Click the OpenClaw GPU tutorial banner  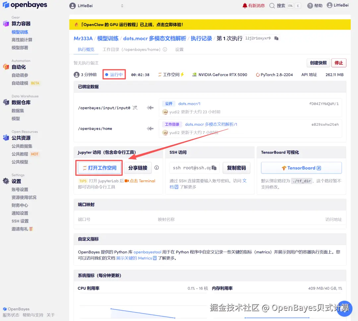pyautogui.click(x=210, y=25)
